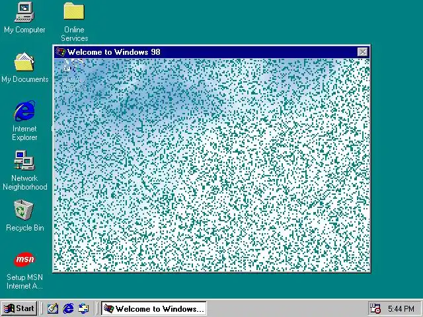This screenshot has height=317, width=423.
Task: Select the Network Neighborhood icon
Action: coord(24,160)
